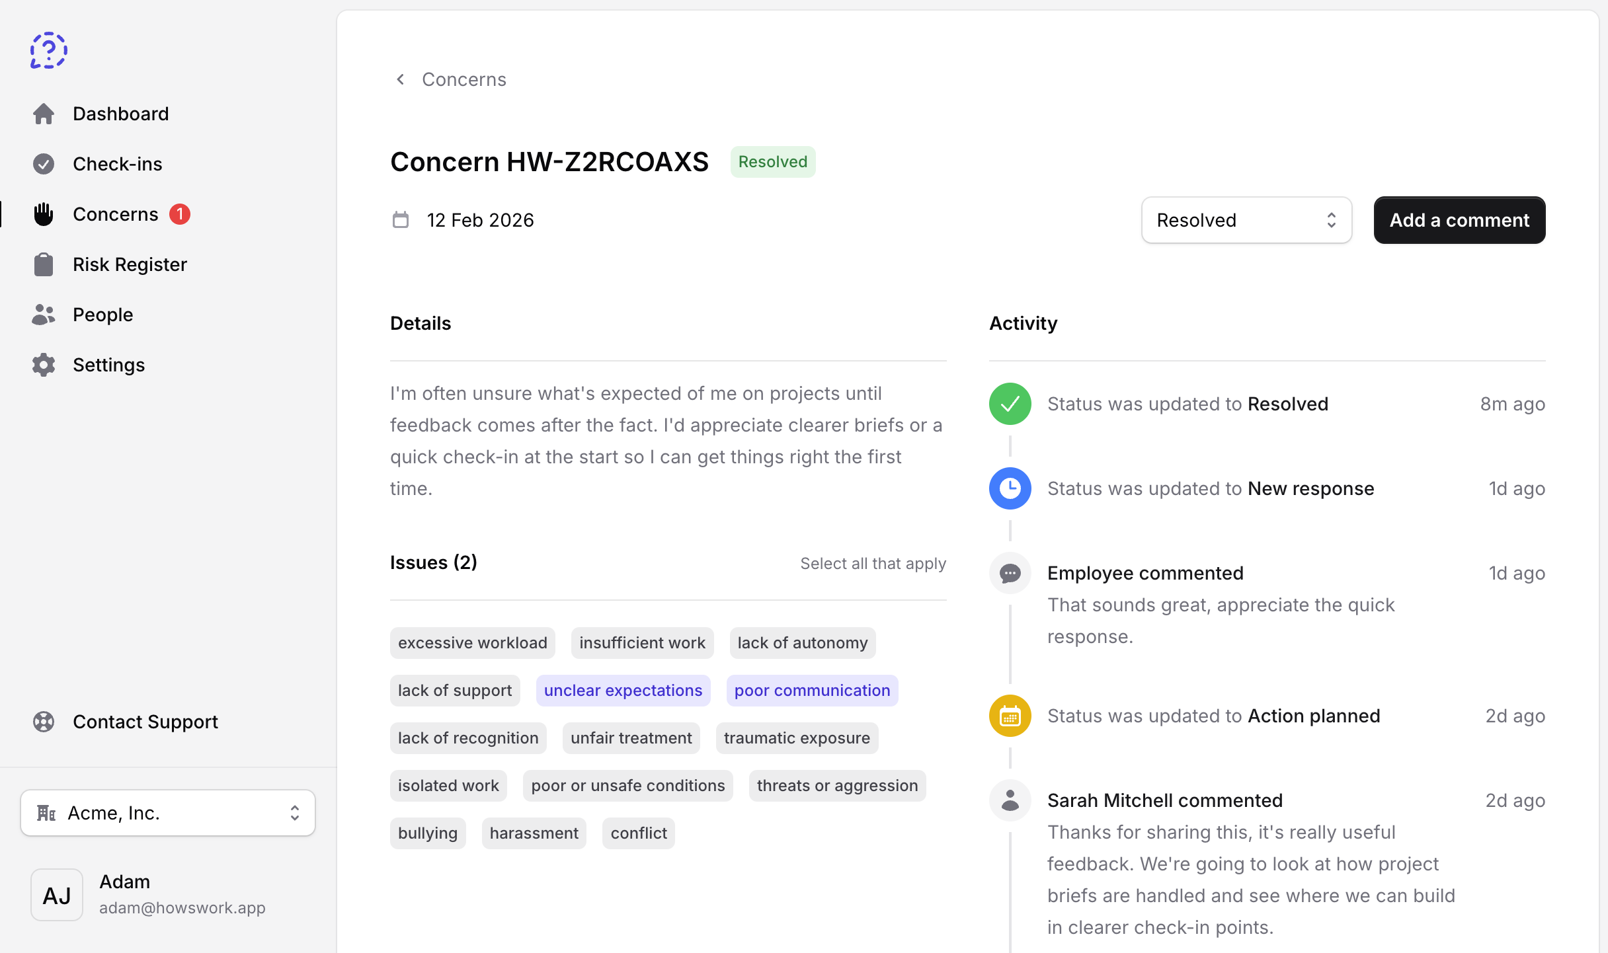
Task: Select the bullying issue tag
Action: (427, 833)
